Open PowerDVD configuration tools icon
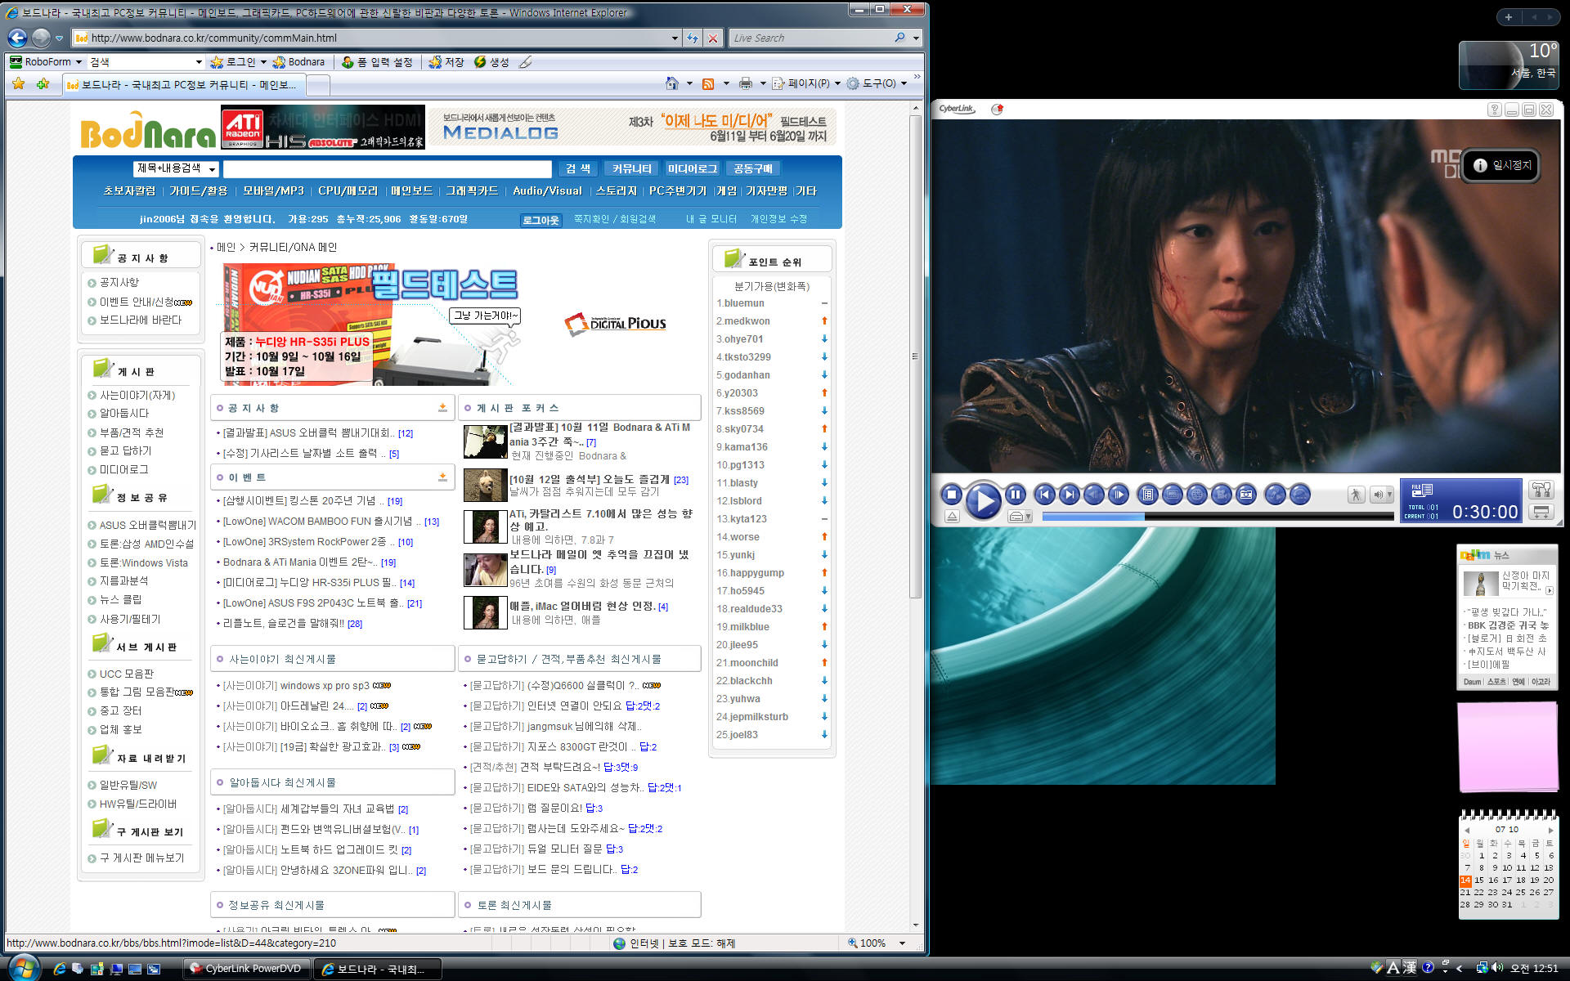1570x981 pixels. (x=1541, y=490)
